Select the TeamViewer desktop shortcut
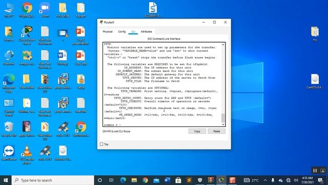 click(x=9, y=153)
